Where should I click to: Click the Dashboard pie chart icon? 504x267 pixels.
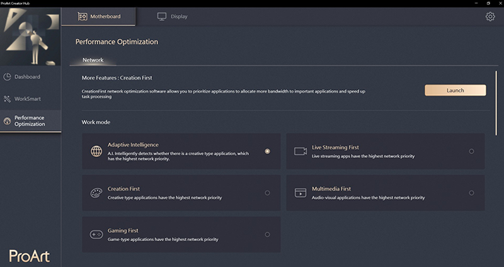click(x=7, y=77)
